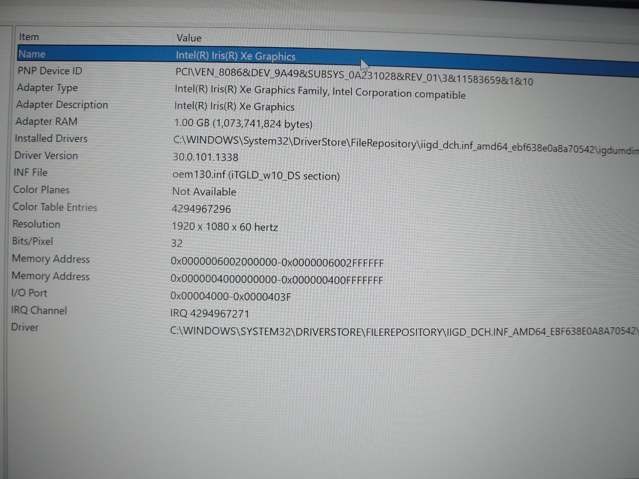Select the IRQ Channel row
Viewport: 639px width, 479px height.
pos(39,310)
